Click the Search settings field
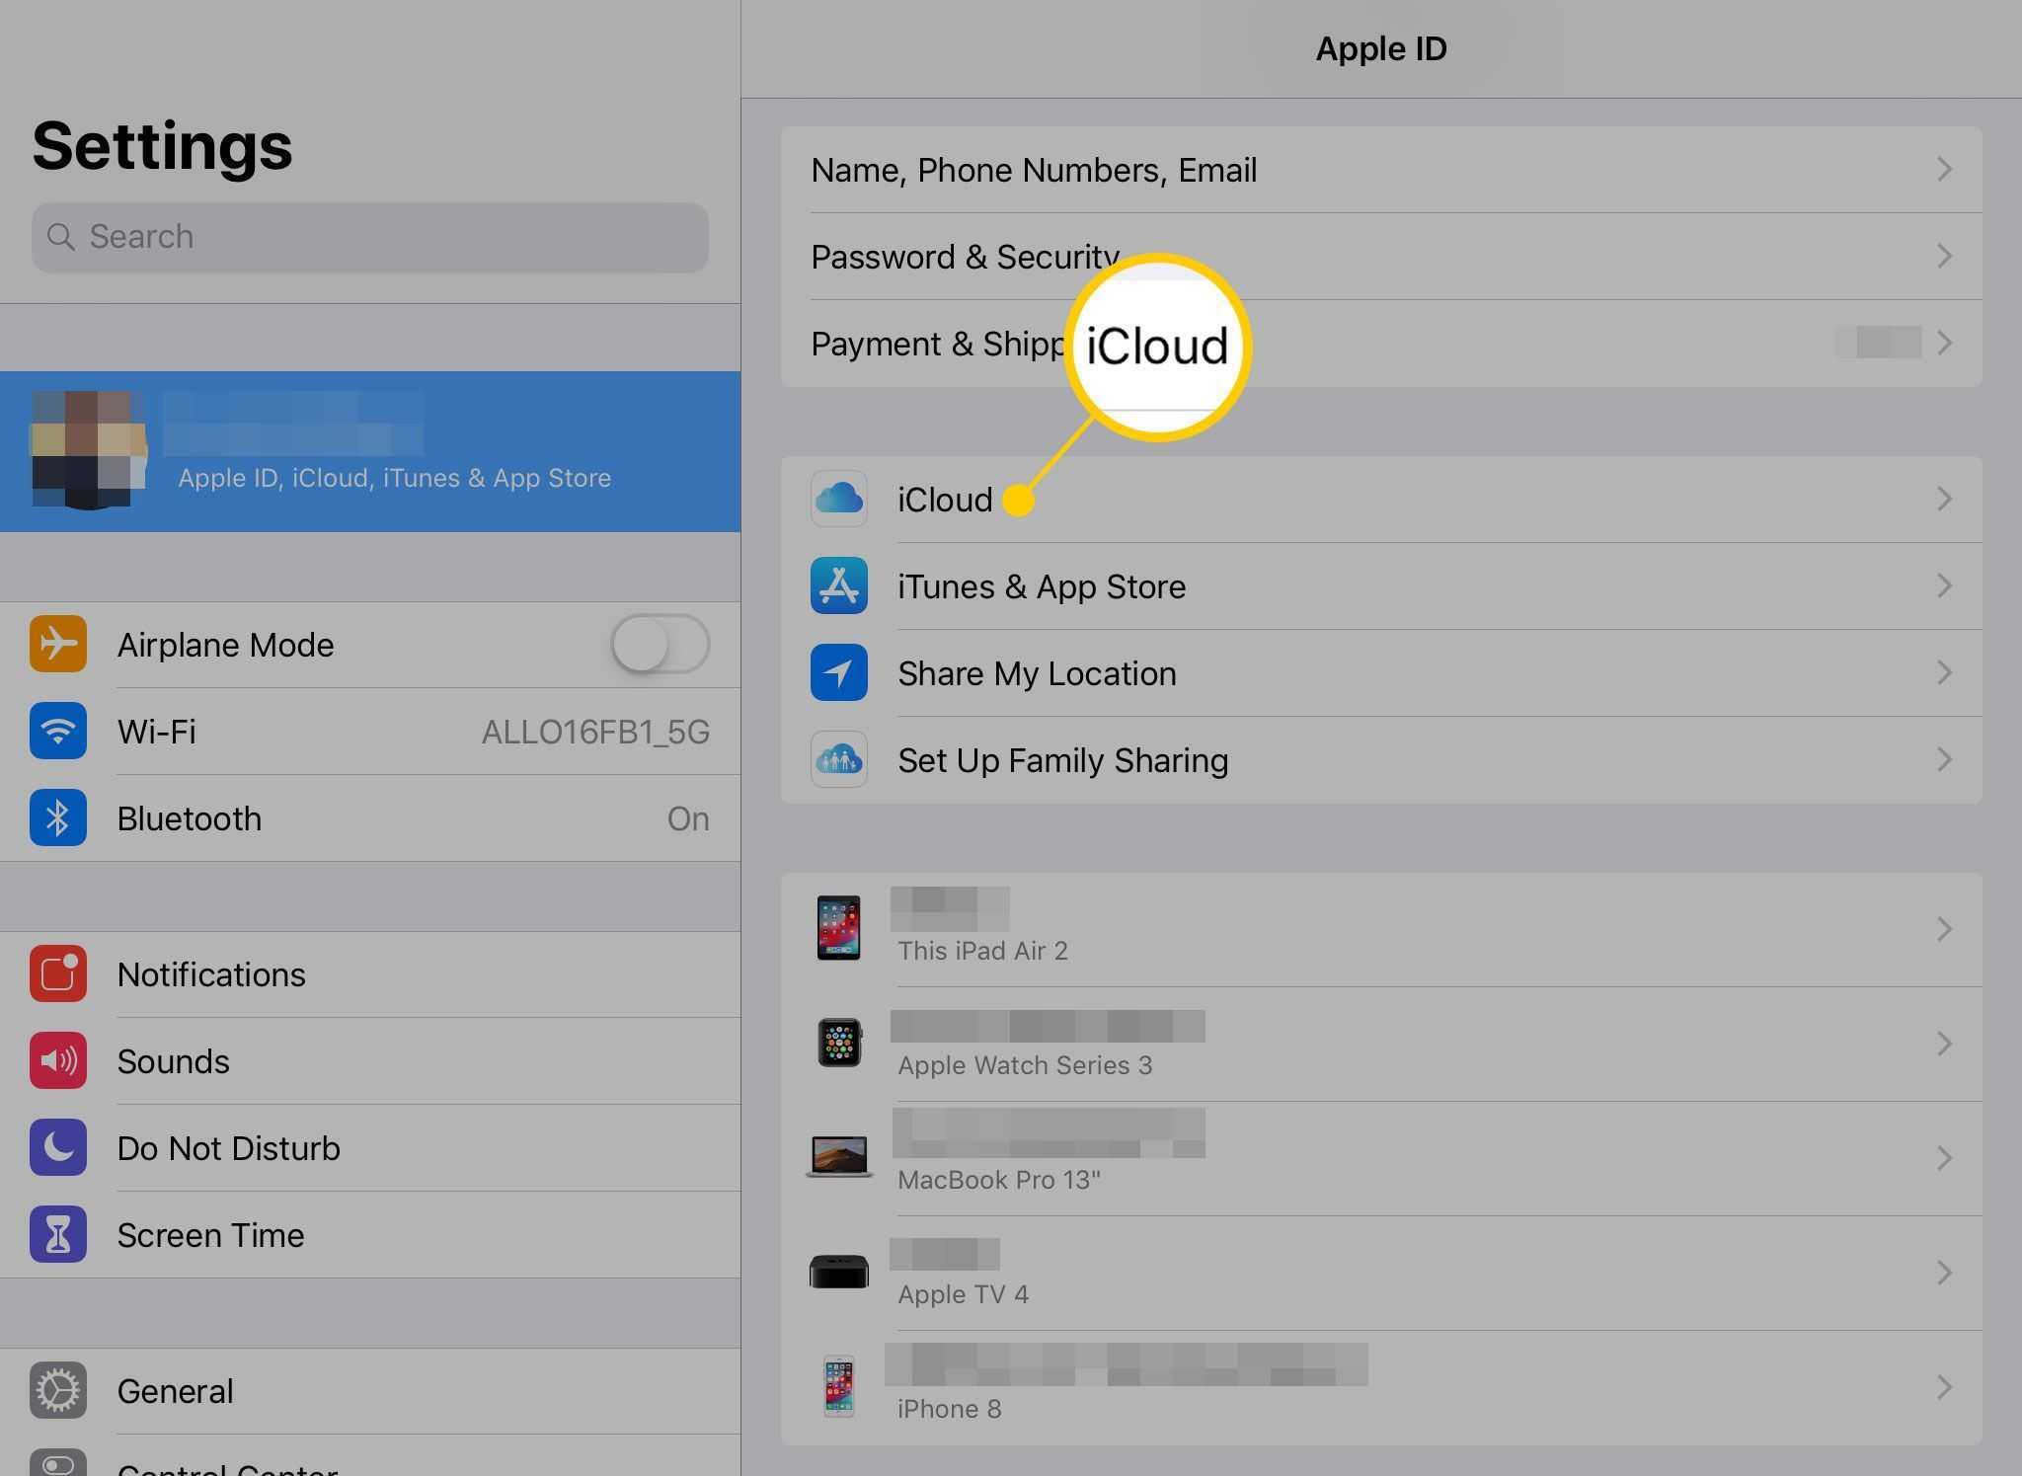This screenshot has height=1476, width=2022. click(x=370, y=237)
